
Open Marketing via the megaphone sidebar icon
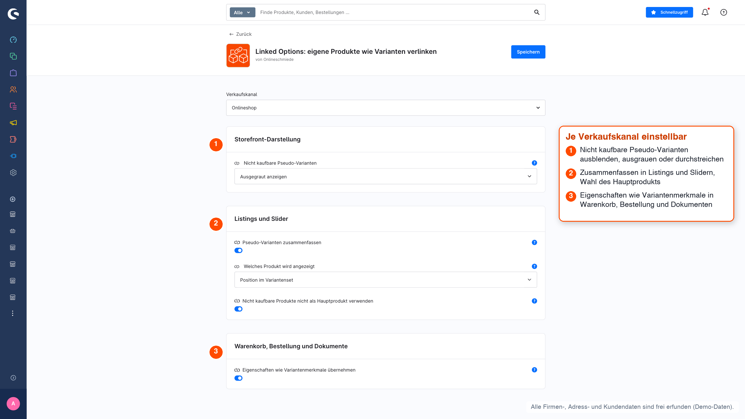13,122
